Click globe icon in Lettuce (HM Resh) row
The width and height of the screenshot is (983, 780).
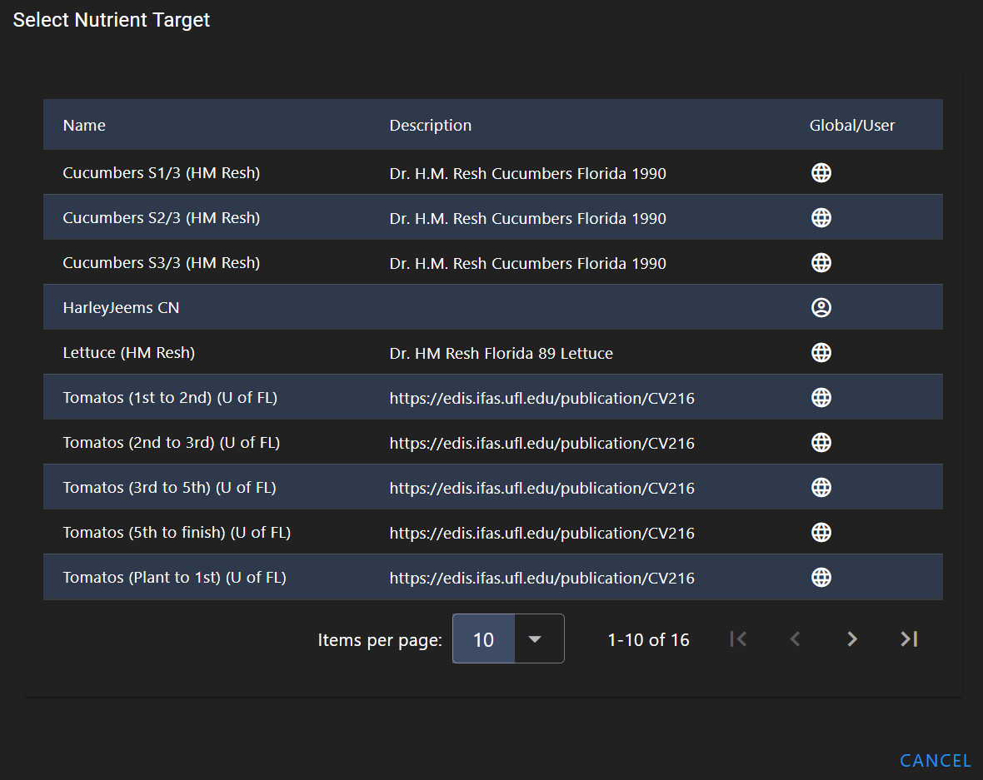(821, 353)
